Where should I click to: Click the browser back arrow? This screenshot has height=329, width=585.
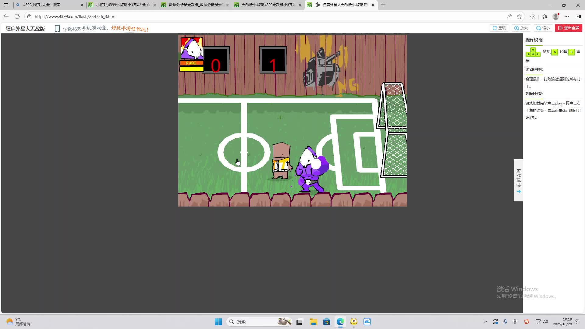coord(6,16)
